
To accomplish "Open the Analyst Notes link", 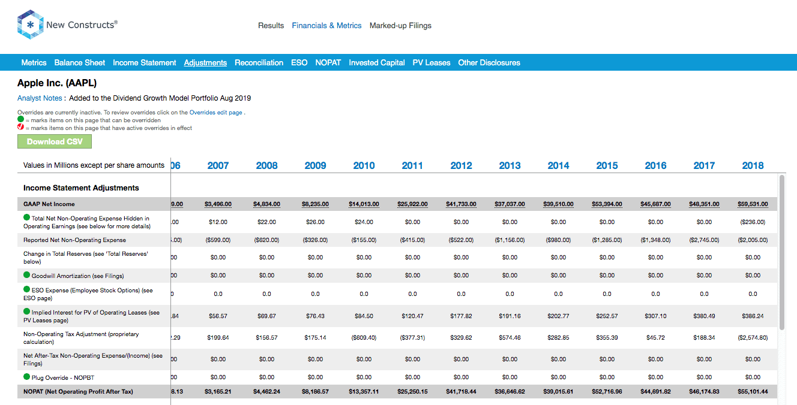I will 40,98.
